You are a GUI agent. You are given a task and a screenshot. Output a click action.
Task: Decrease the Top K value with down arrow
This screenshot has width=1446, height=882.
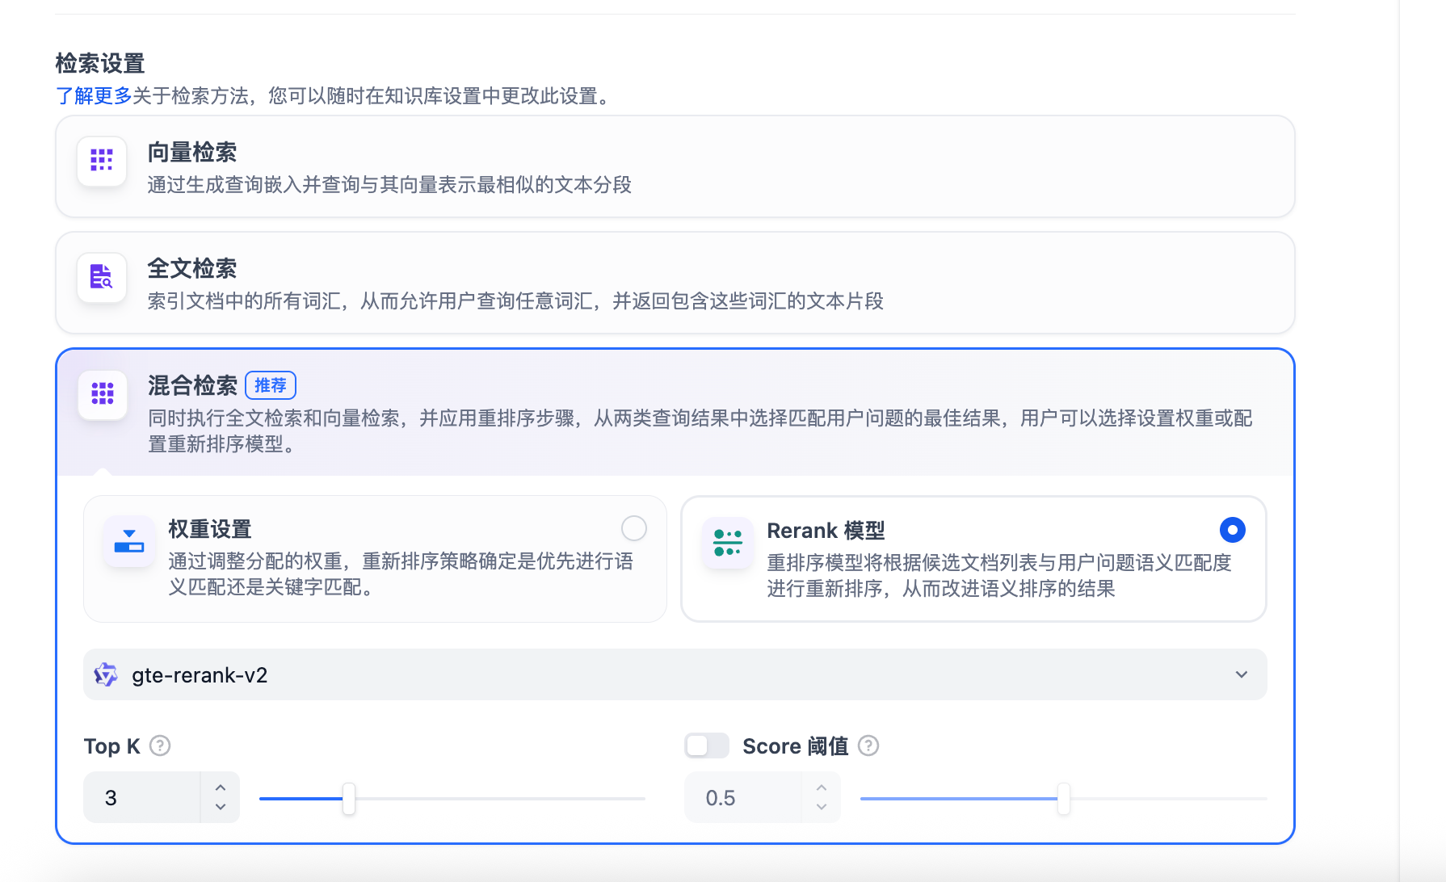(221, 807)
